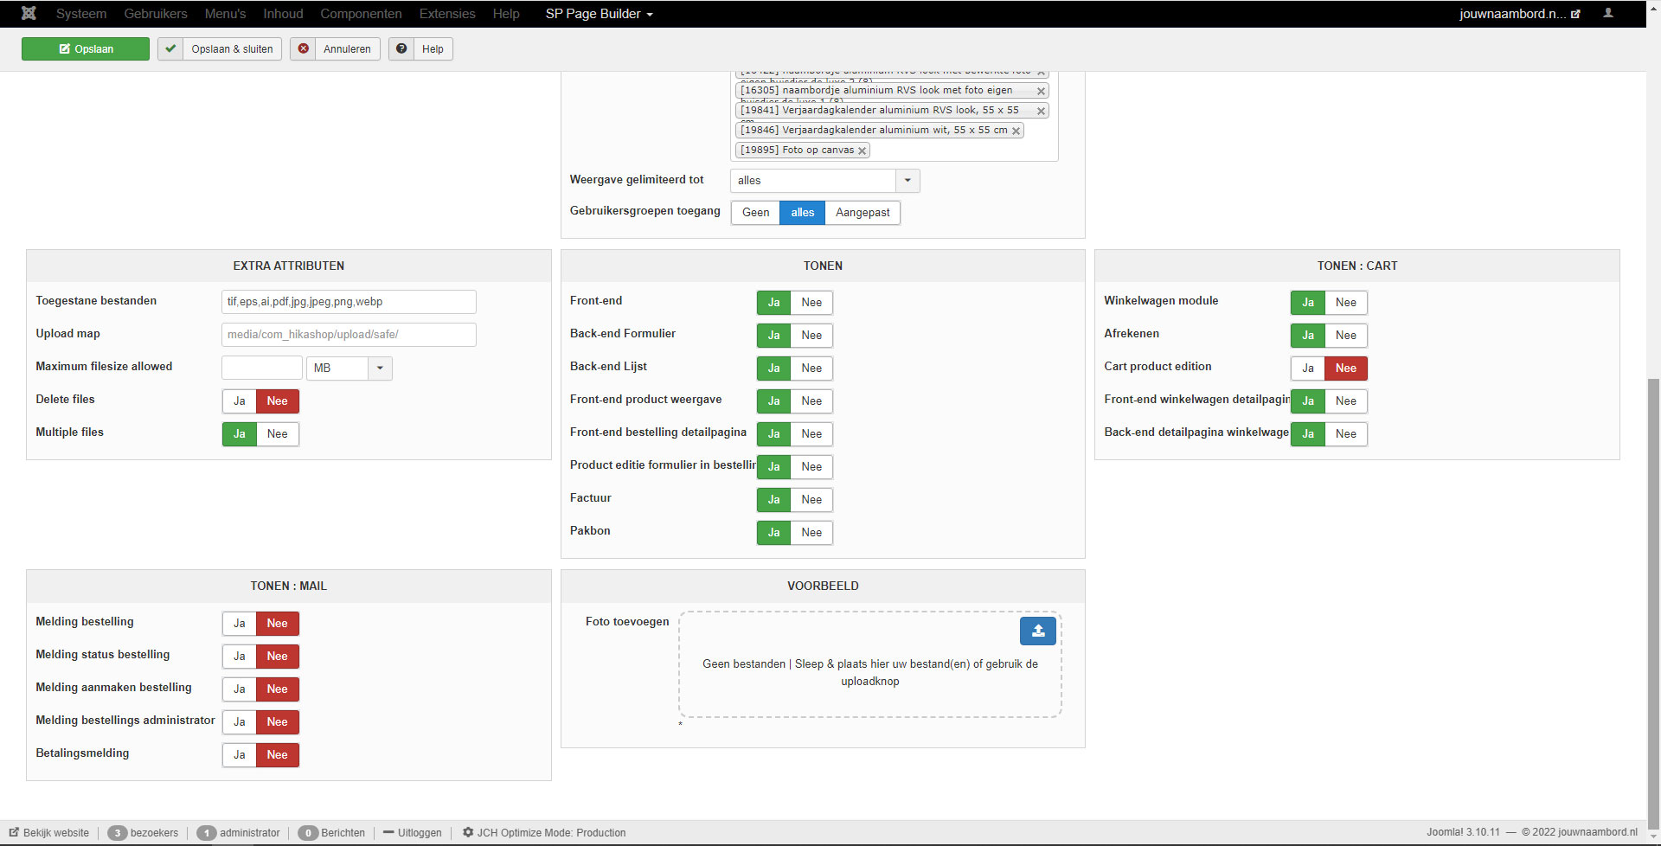This screenshot has height=846, width=1661.
Task: Set Multiple files to Nee
Action: point(278,434)
